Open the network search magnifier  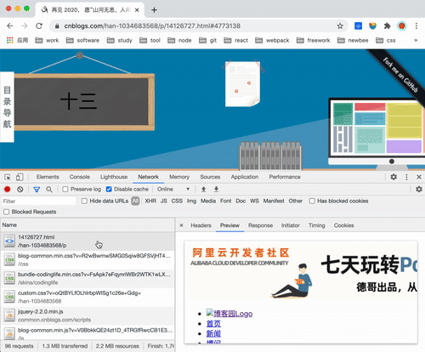(x=49, y=189)
